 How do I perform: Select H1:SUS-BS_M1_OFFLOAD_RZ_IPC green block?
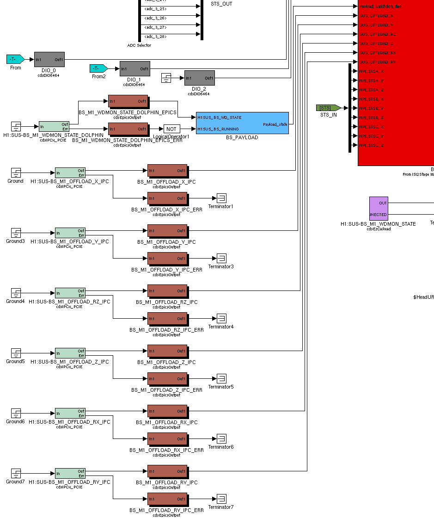[x=70, y=293]
